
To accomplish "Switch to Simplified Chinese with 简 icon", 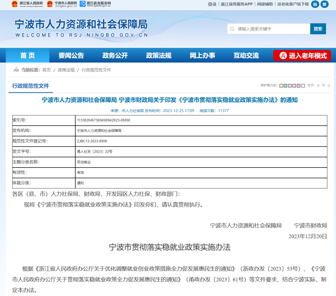I will (315, 4).
